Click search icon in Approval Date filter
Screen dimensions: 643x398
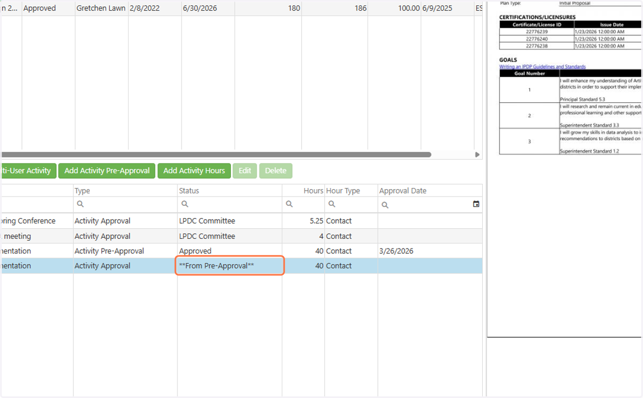[385, 205]
